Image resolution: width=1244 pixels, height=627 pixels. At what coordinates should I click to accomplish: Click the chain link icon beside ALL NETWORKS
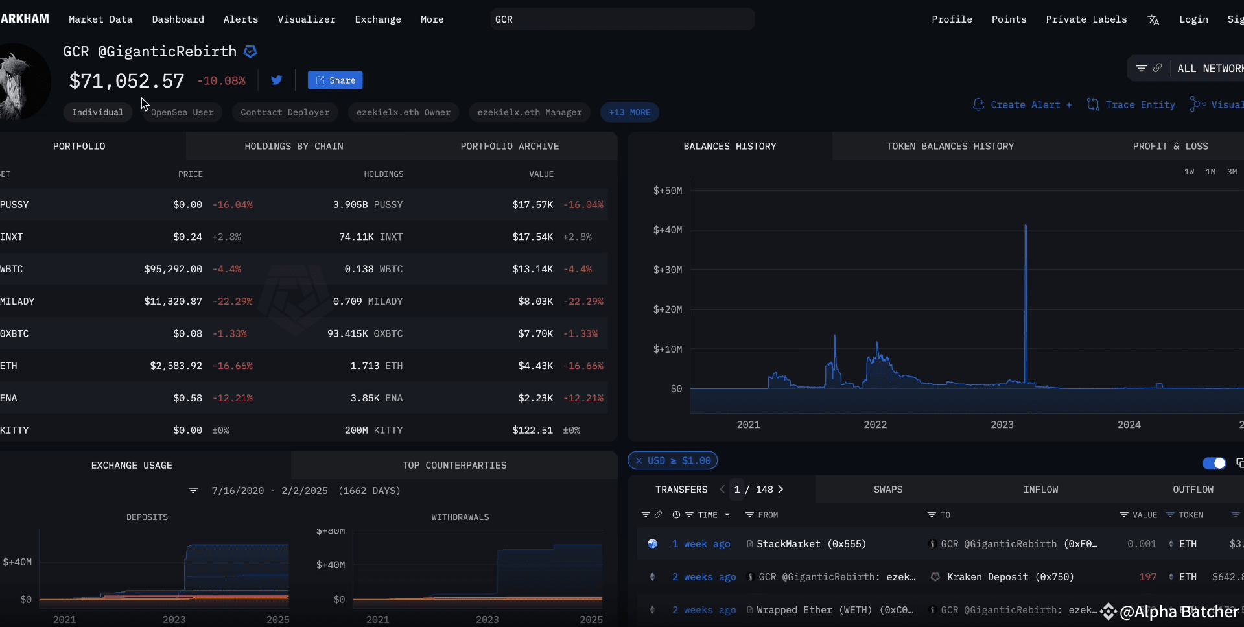click(x=1157, y=68)
